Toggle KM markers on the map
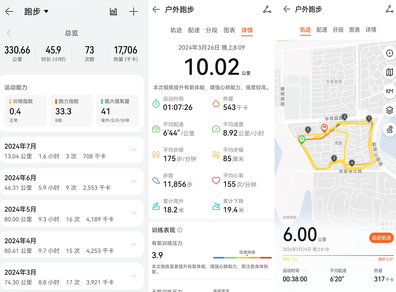This screenshot has width=396, height=292. [x=389, y=91]
